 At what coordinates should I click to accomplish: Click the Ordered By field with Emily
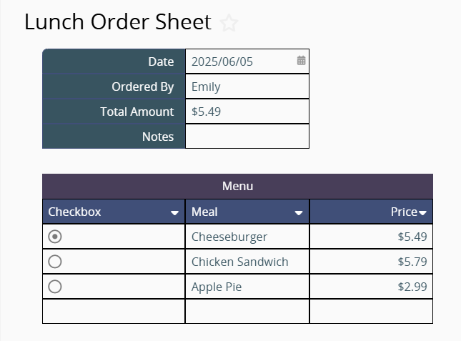247,87
